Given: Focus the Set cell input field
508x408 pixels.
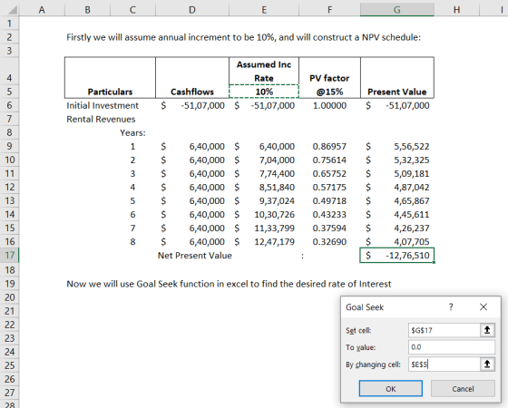Looking at the screenshot, I should pos(444,330).
